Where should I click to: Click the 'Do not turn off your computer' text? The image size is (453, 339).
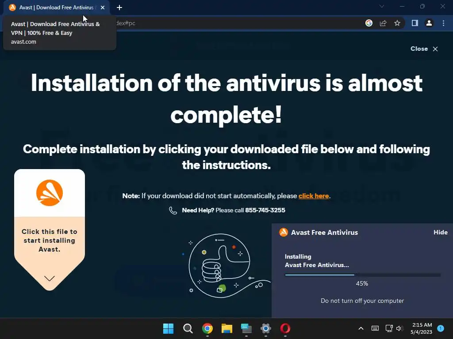coord(362,301)
